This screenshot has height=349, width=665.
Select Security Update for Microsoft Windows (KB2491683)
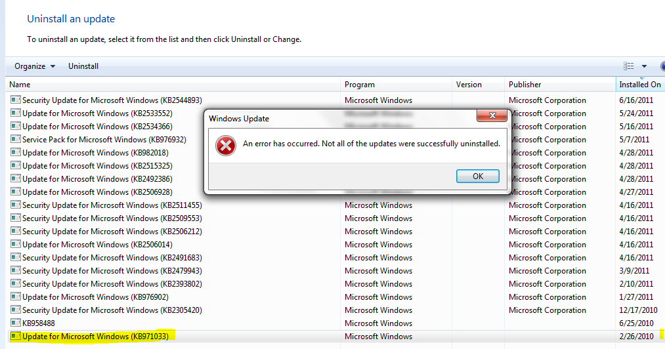pyautogui.click(x=112, y=258)
